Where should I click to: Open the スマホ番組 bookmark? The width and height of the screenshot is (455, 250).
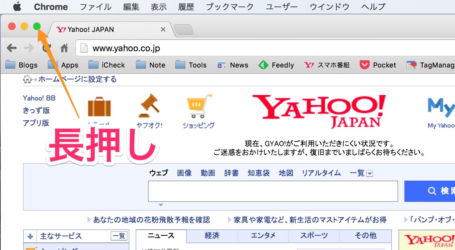(327, 65)
